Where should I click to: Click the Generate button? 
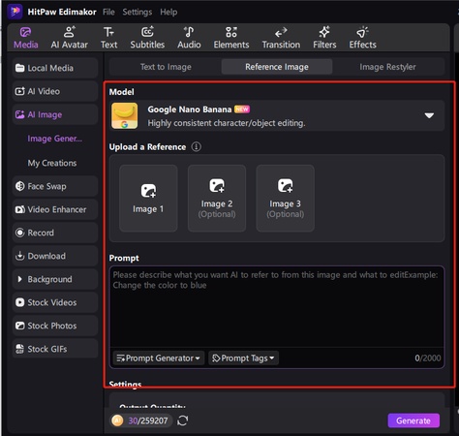[413, 420]
